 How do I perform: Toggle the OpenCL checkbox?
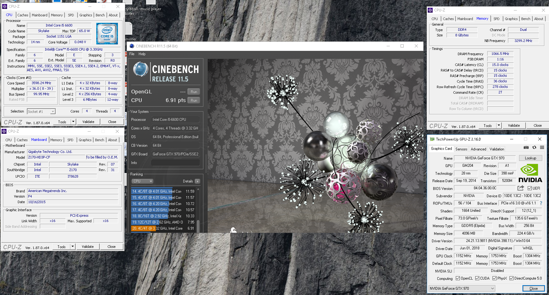(x=458, y=278)
